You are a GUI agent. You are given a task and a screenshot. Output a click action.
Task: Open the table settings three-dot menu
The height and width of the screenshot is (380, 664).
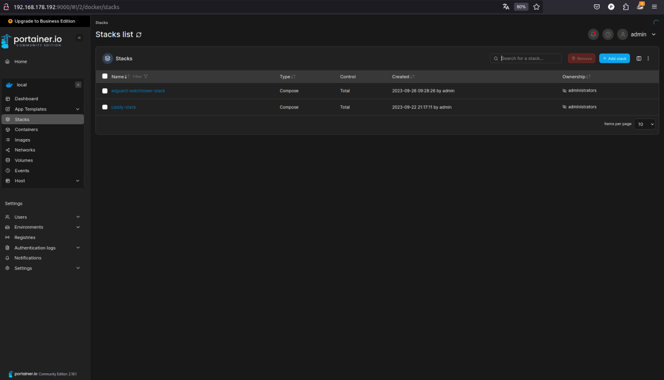point(648,59)
